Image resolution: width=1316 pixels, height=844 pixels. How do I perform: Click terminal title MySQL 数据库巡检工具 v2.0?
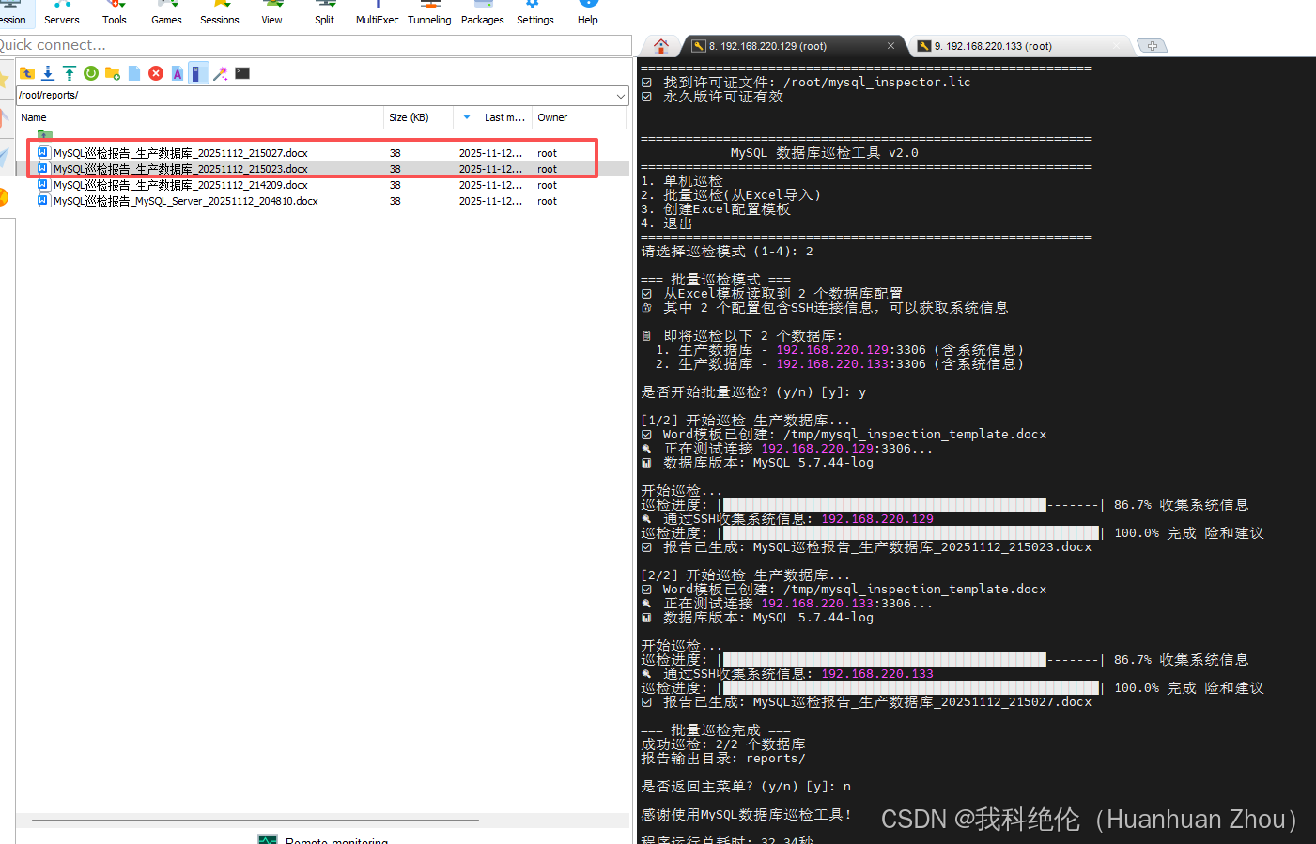825,152
